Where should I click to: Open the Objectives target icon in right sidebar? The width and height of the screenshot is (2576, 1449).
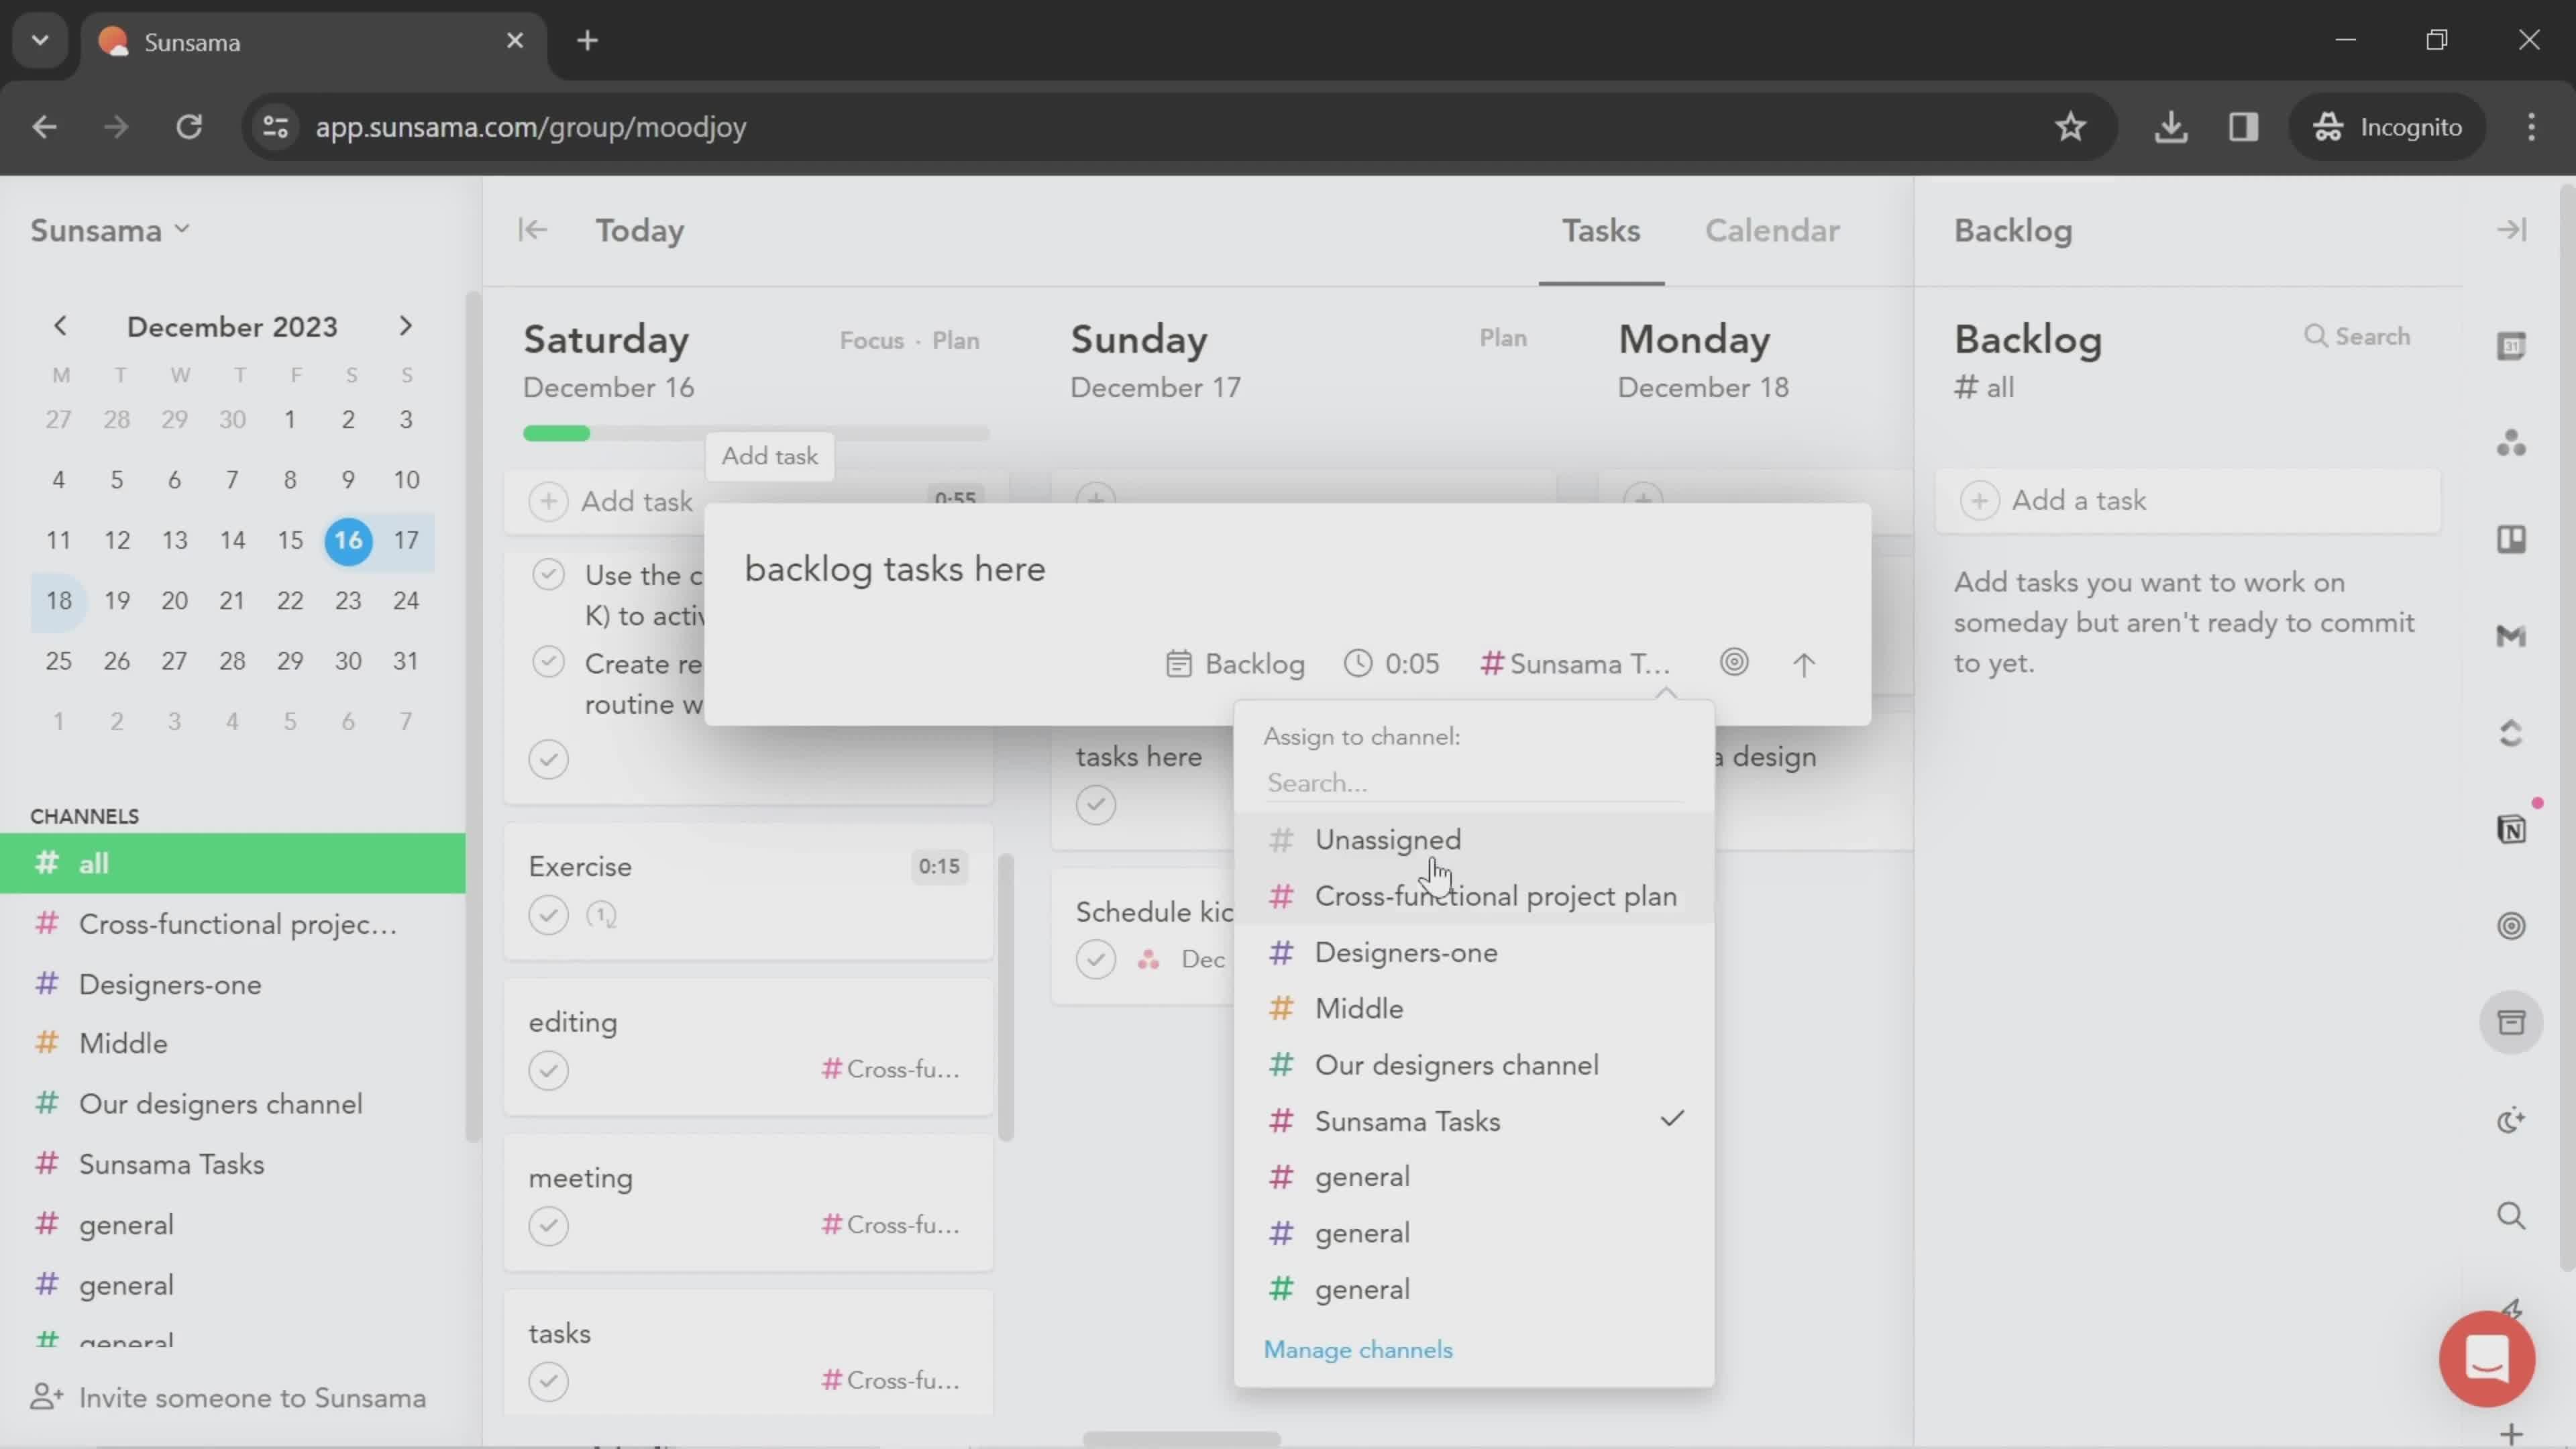2511,926
